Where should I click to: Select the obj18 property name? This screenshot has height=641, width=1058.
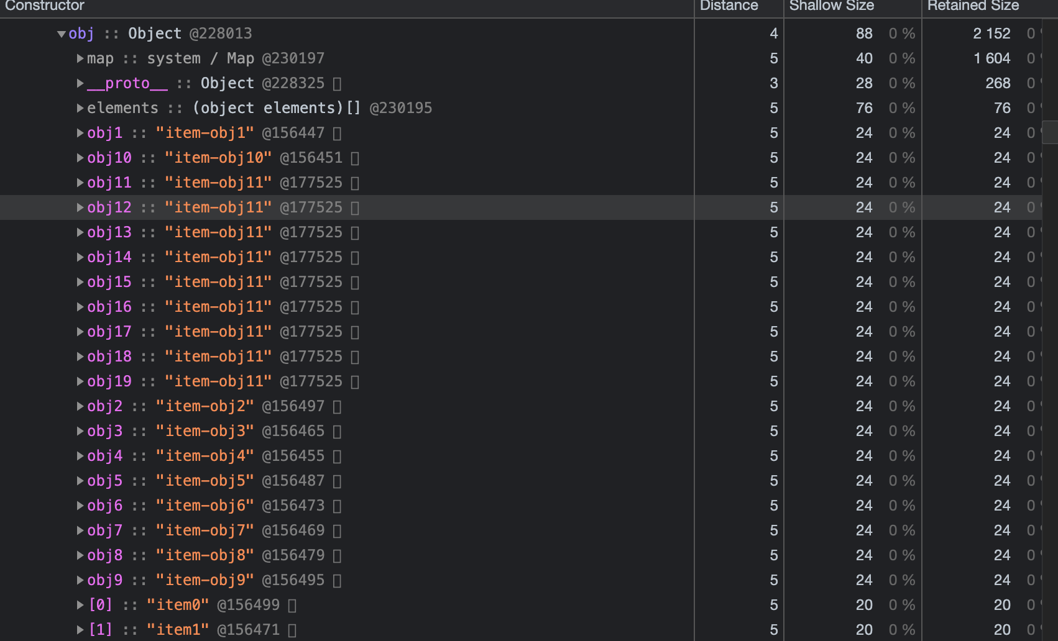(109, 357)
